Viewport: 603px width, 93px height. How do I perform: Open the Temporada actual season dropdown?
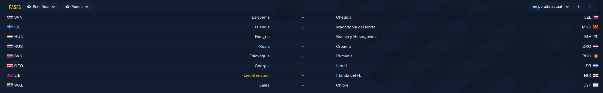click(550, 6)
